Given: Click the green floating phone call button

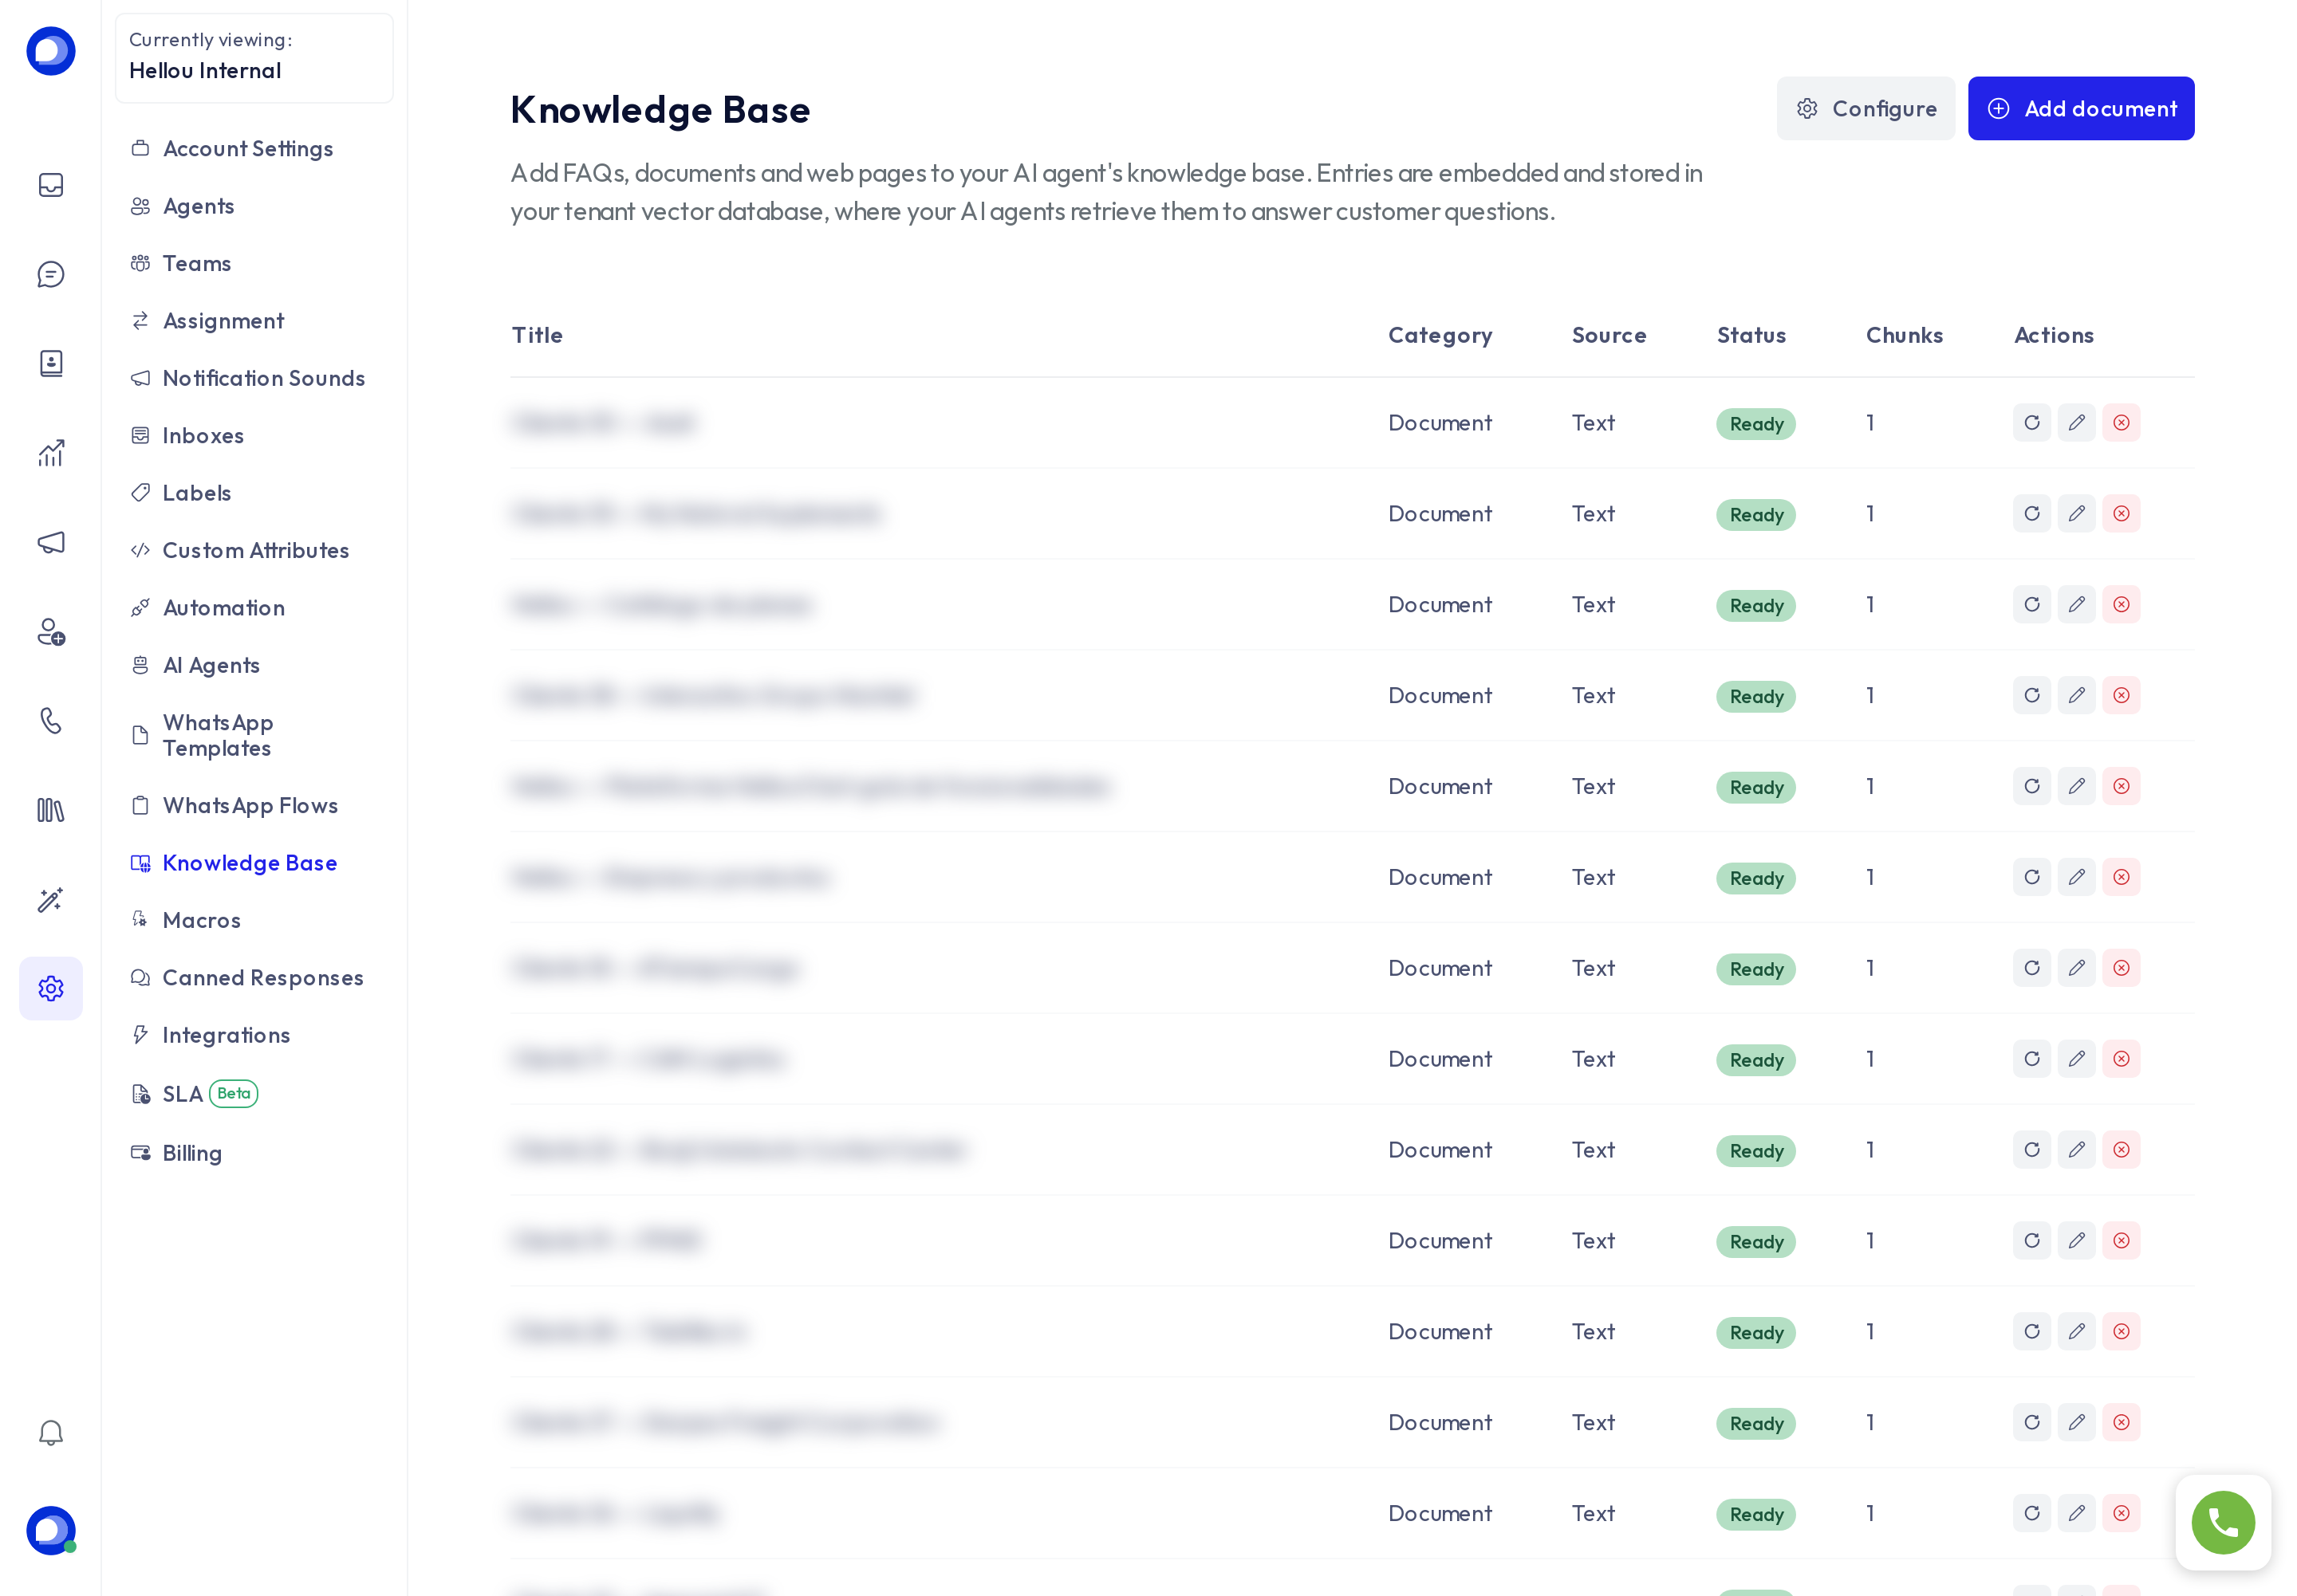Looking at the screenshot, I should click(2223, 1522).
